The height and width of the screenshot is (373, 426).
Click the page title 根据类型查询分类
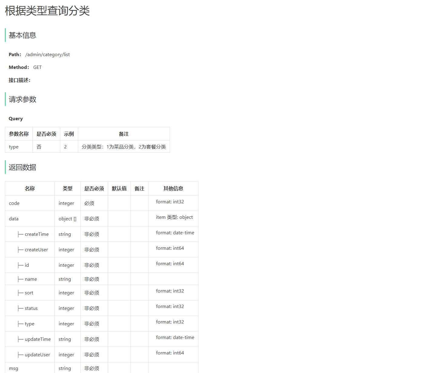tap(47, 11)
